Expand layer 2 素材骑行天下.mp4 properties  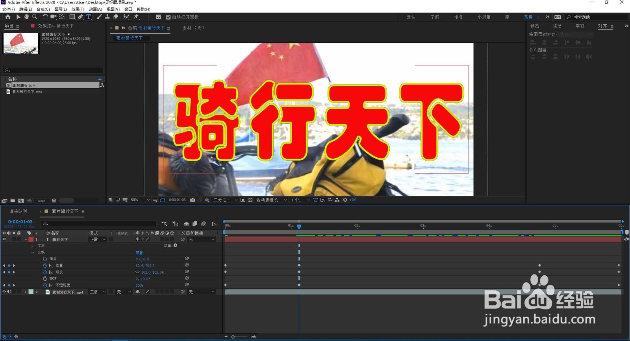[26, 292]
